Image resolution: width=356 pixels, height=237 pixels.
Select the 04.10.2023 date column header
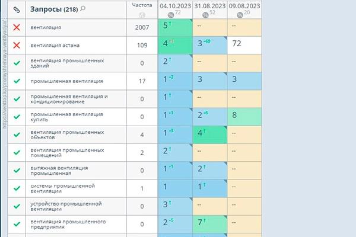[175, 6]
